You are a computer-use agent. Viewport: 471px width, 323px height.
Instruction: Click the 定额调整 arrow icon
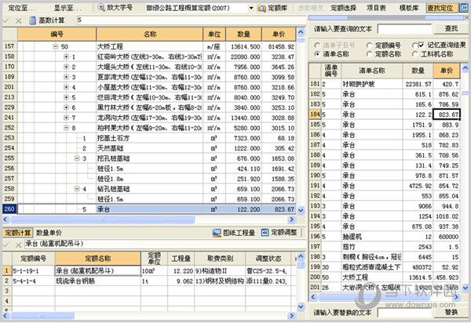265,233
